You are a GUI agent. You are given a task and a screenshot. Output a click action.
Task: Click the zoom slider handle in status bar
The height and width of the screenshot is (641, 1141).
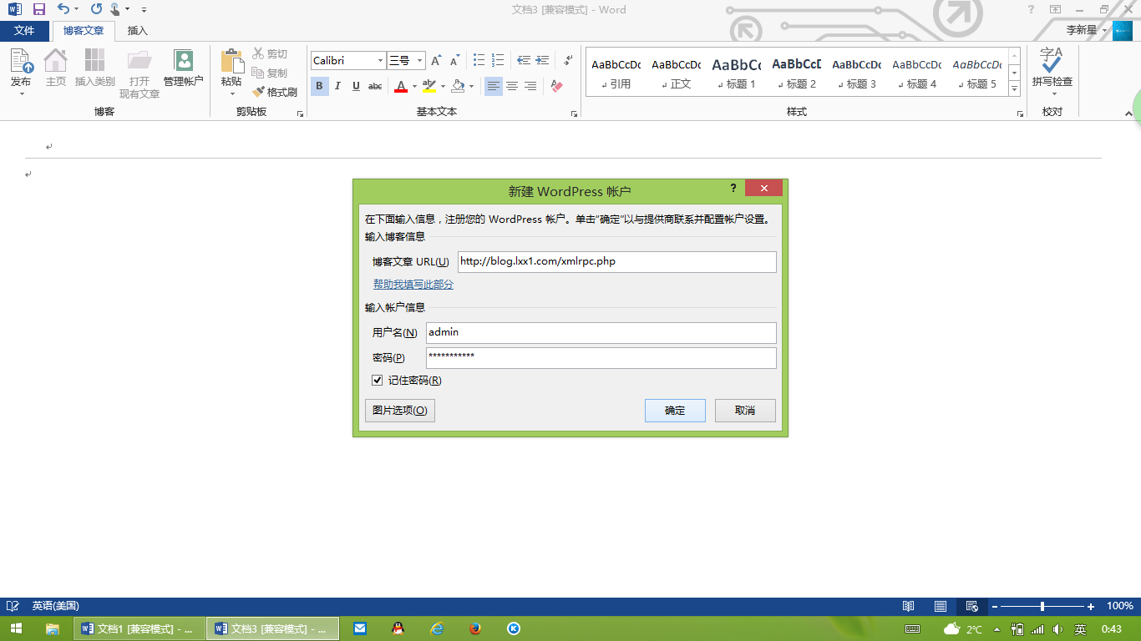(x=1042, y=606)
